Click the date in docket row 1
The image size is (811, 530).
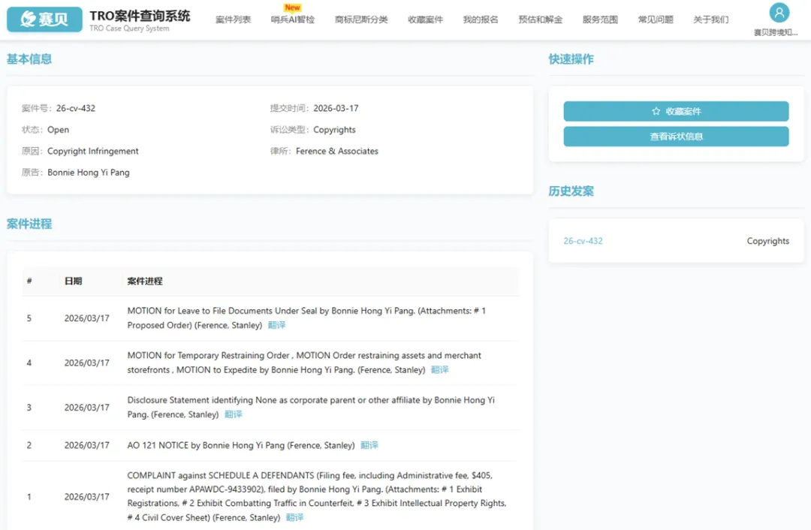pos(87,497)
